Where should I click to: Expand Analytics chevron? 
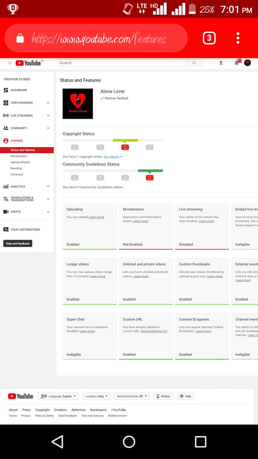(x=48, y=186)
